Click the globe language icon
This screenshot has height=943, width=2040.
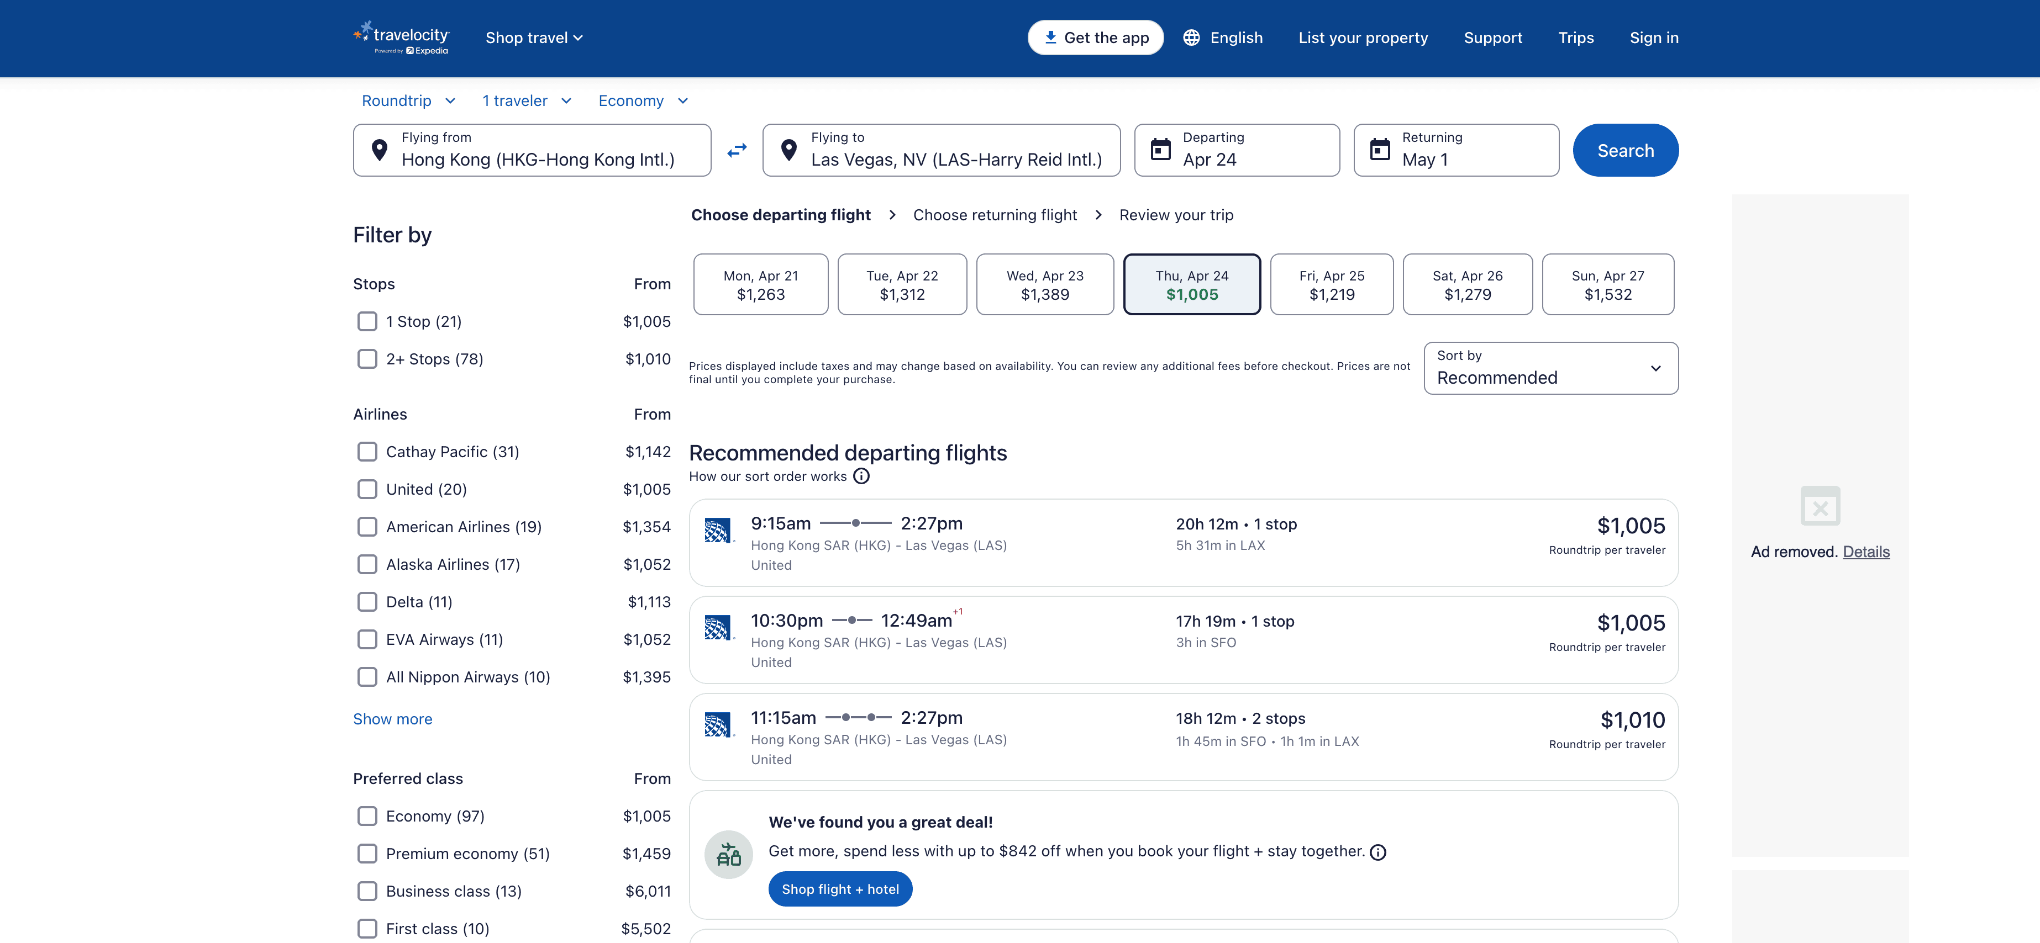pos(1191,38)
